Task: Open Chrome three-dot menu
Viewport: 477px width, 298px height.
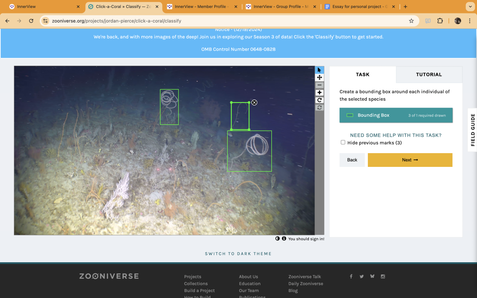Action: (x=469, y=21)
